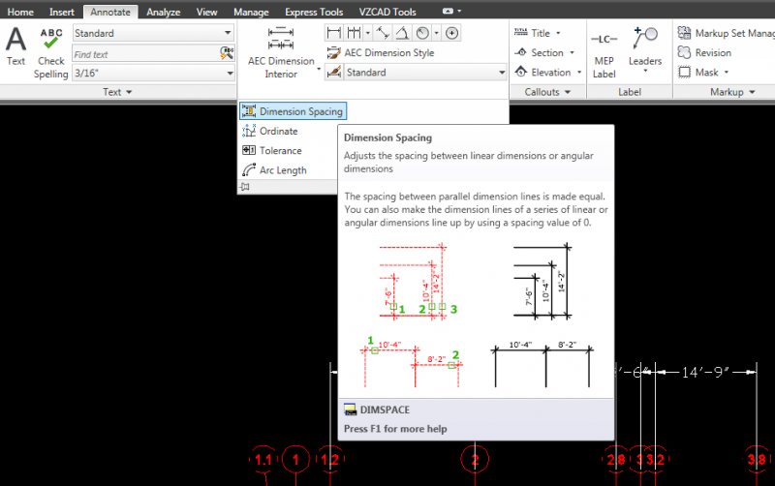Pick the Arc Length dimension tool
This screenshot has width=775, height=486.
[x=282, y=170]
